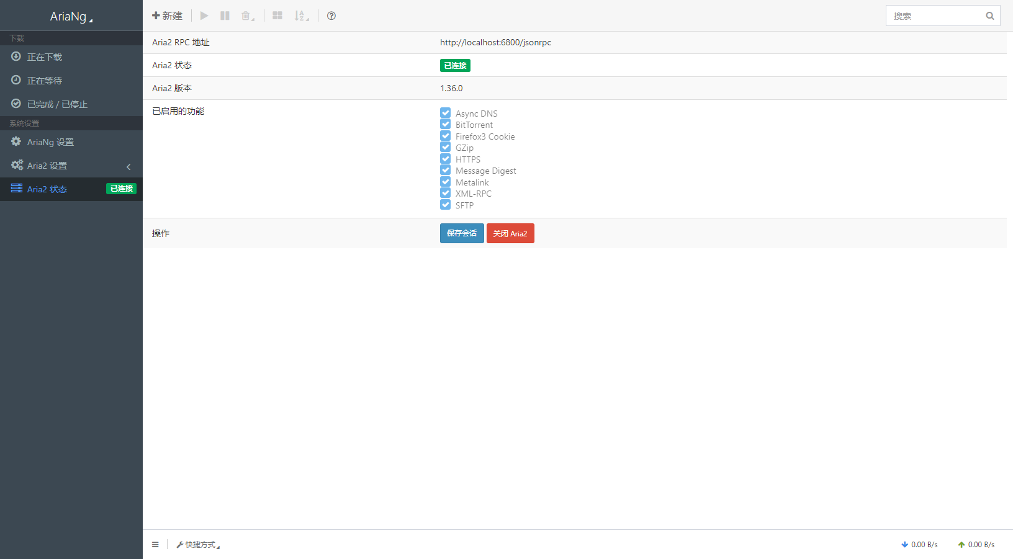Click the download speed 0.00 B/s indicator
Image resolution: width=1013 pixels, height=559 pixels.
click(919, 545)
